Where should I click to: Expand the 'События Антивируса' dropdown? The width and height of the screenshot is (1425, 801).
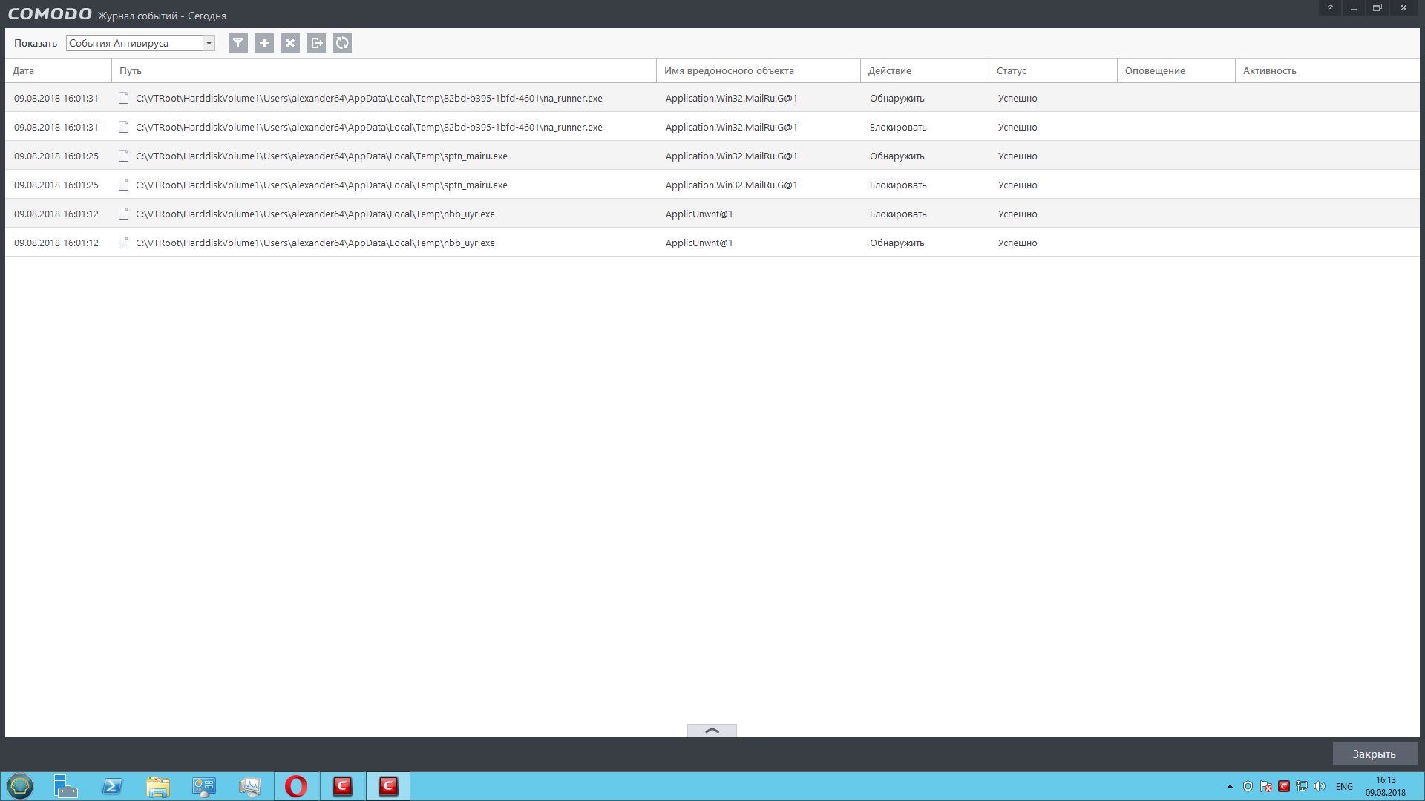point(209,43)
